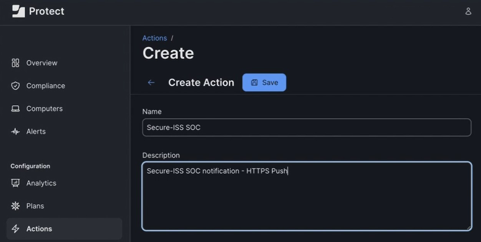Screen dimensions: 481x242
Task: Grab the Description resize handle
Action: (468, 227)
